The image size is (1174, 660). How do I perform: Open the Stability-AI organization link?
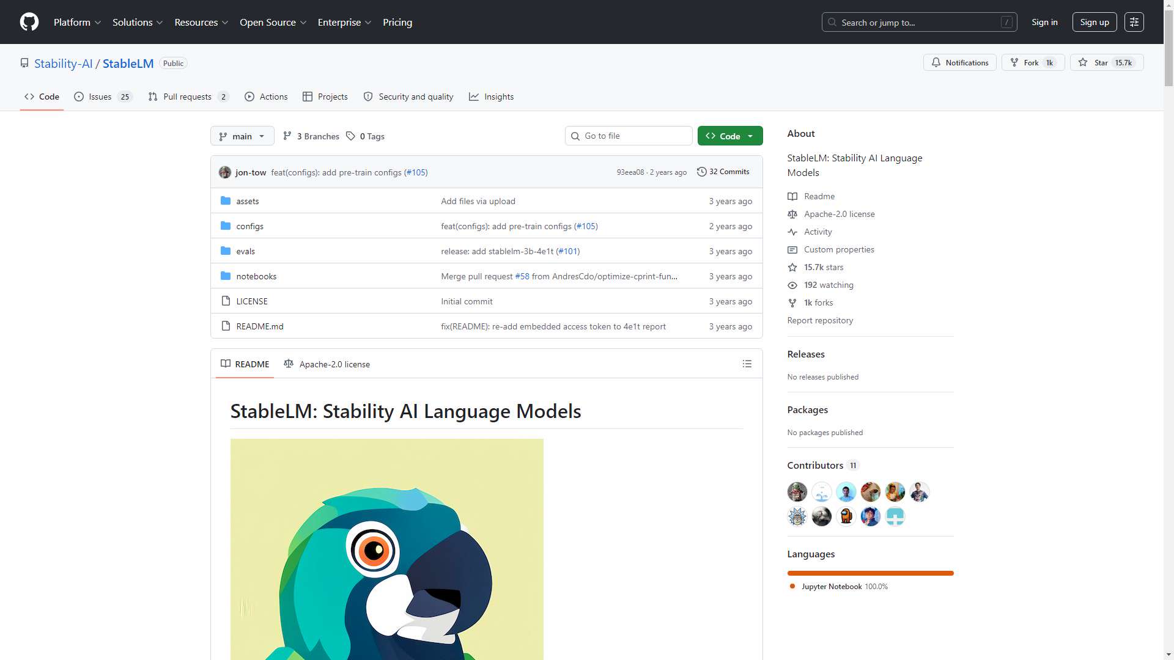63,64
